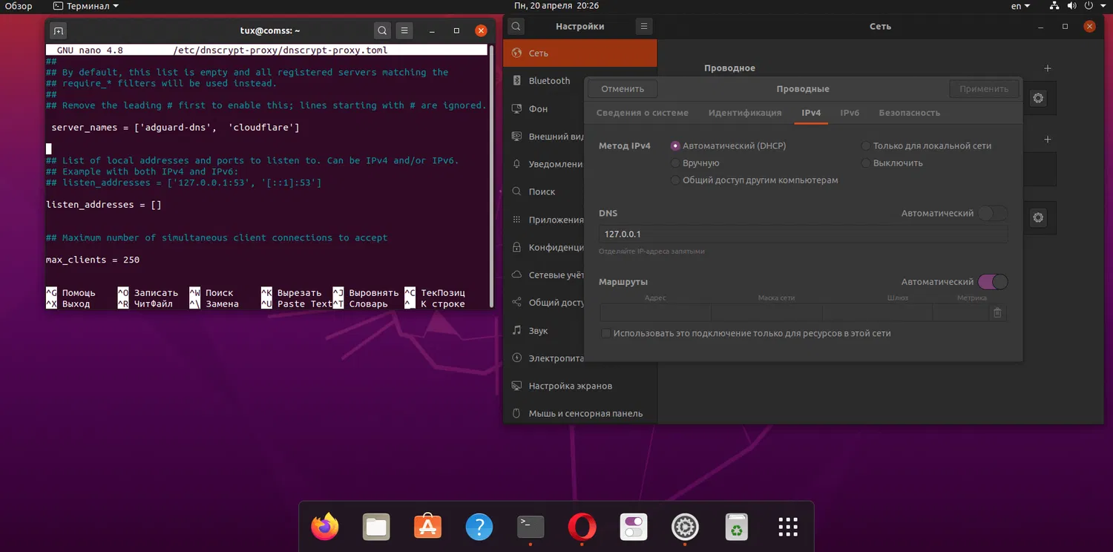Select the Вручную IPv4 method
Viewport: 1113px width, 552px height.
[675, 163]
